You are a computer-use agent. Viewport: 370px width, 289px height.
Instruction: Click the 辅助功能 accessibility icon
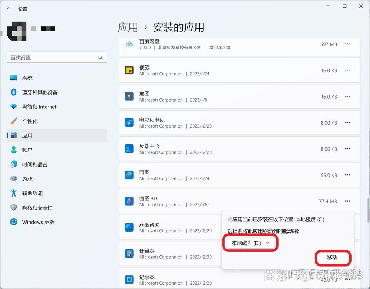pyautogui.click(x=14, y=193)
